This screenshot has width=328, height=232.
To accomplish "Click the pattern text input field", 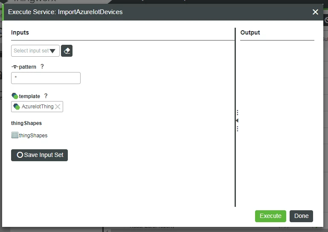I will (x=46, y=78).
